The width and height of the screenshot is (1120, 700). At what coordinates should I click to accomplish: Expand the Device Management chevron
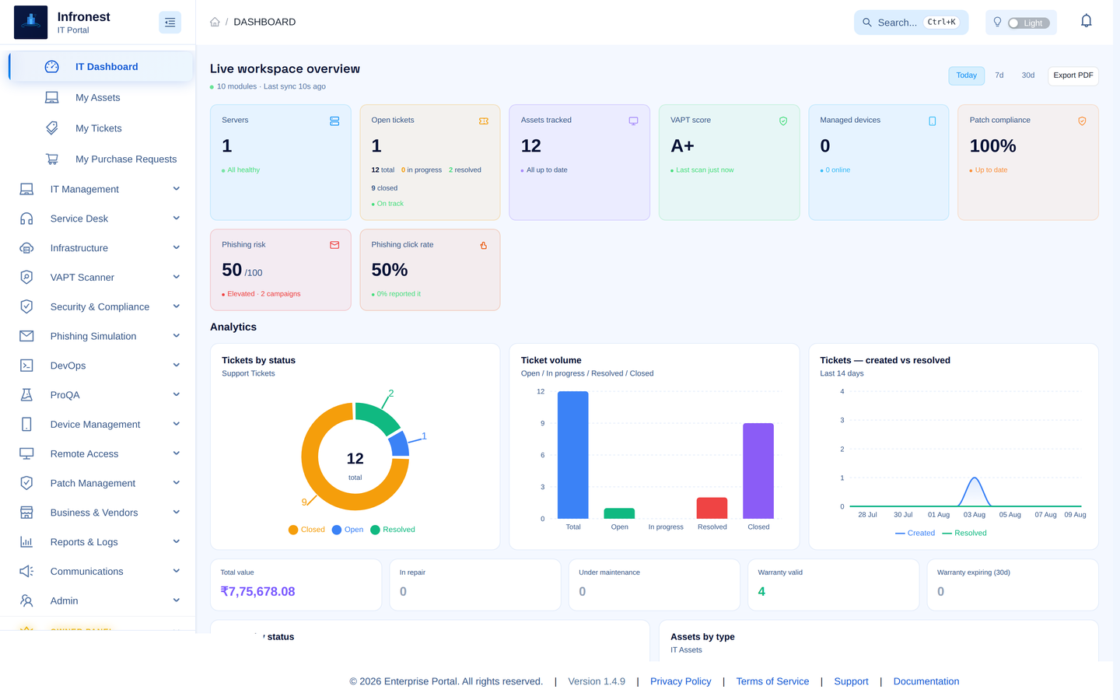tap(177, 425)
